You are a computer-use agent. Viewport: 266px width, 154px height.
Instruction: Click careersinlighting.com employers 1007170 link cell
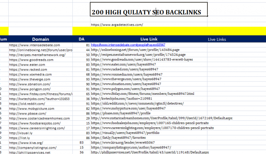[x=152, y=128]
